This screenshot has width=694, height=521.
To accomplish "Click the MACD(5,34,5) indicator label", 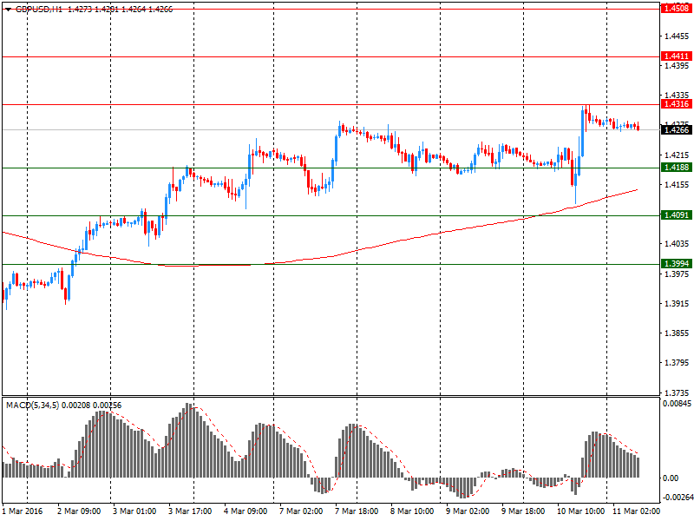I will (x=33, y=406).
